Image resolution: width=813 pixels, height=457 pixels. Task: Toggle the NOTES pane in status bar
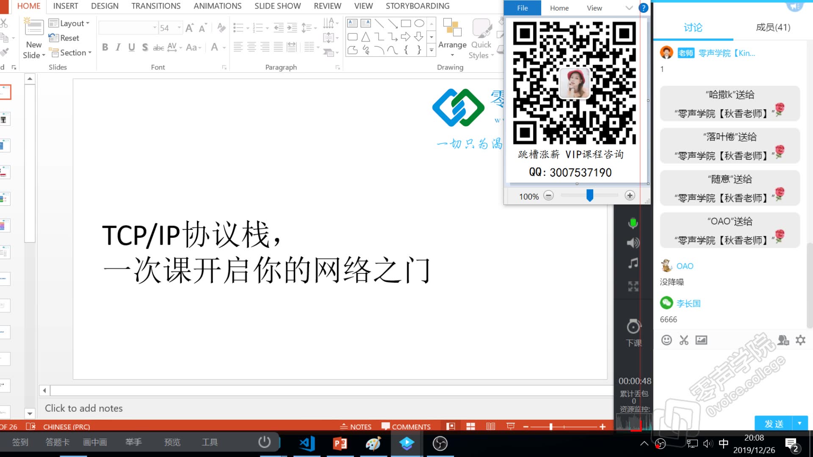[356, 427]
